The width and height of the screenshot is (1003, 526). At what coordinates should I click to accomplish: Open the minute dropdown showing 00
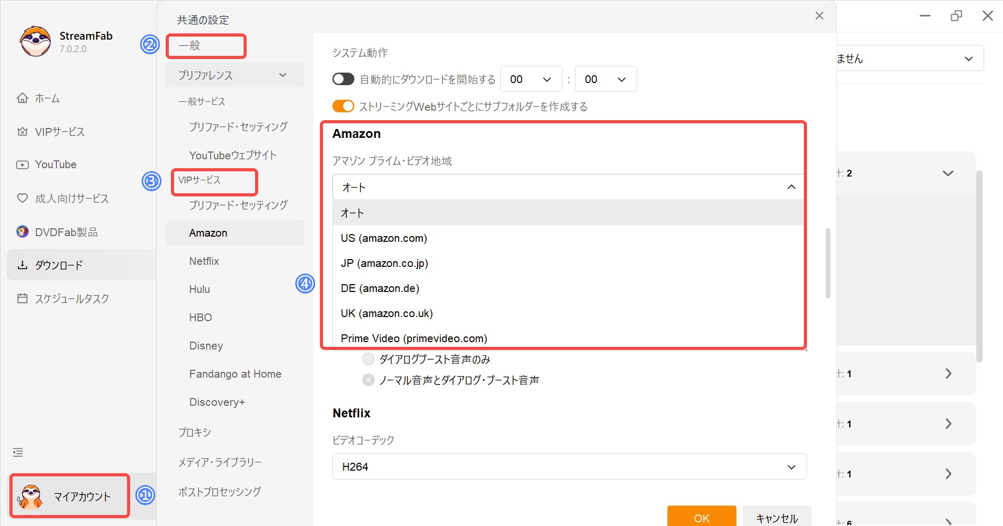(x=606, y=79)
